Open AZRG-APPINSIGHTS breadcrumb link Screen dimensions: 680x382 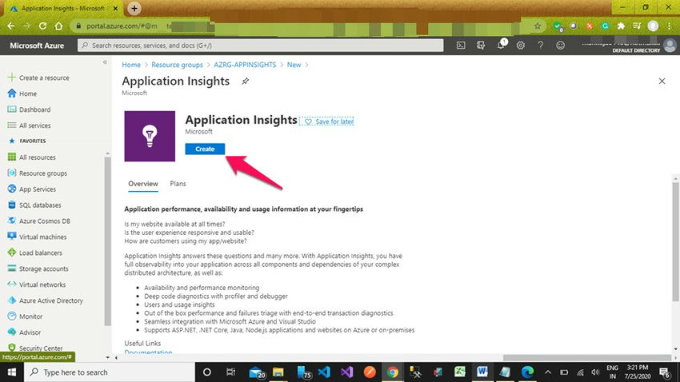coord(245,65)
